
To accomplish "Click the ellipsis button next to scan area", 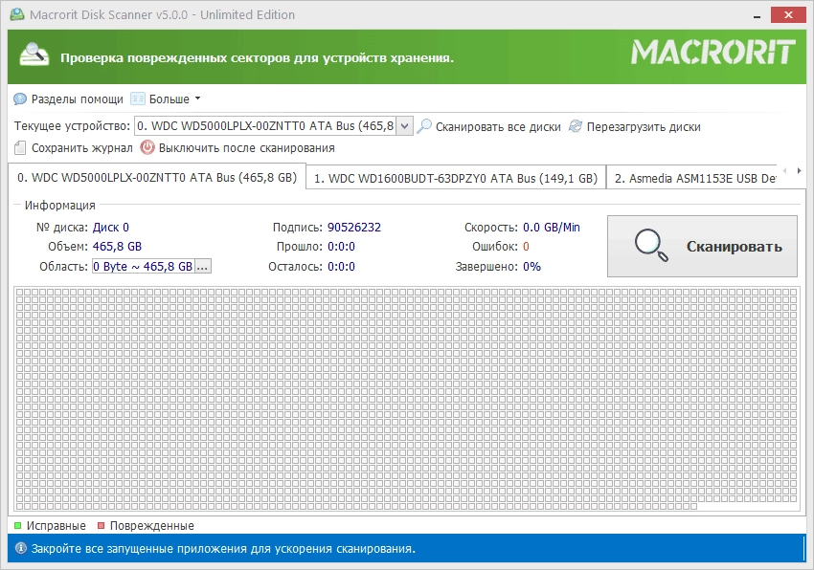I will pos(202,267).
